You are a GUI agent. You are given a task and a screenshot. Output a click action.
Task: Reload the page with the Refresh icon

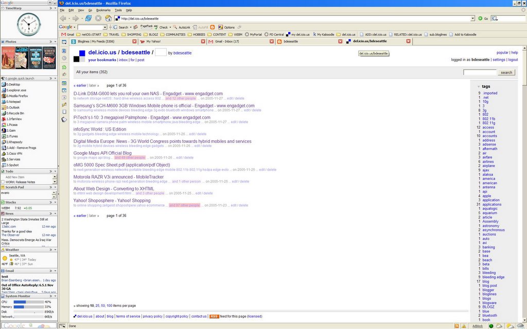click(x=89, y=18)
